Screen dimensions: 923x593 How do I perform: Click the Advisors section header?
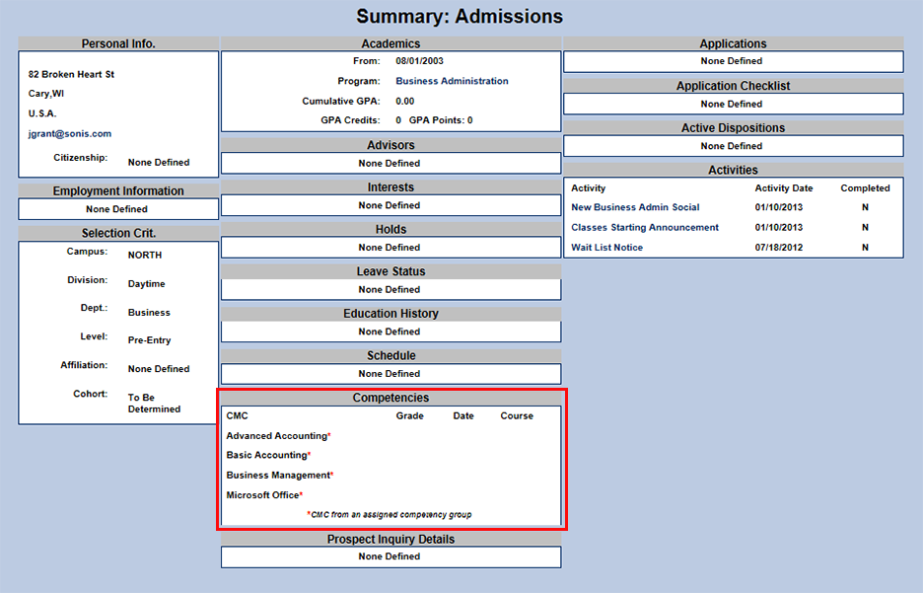(390, 145)
